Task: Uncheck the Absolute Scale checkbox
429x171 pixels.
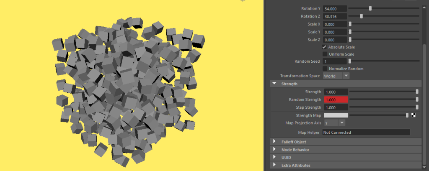Action: 325,47
